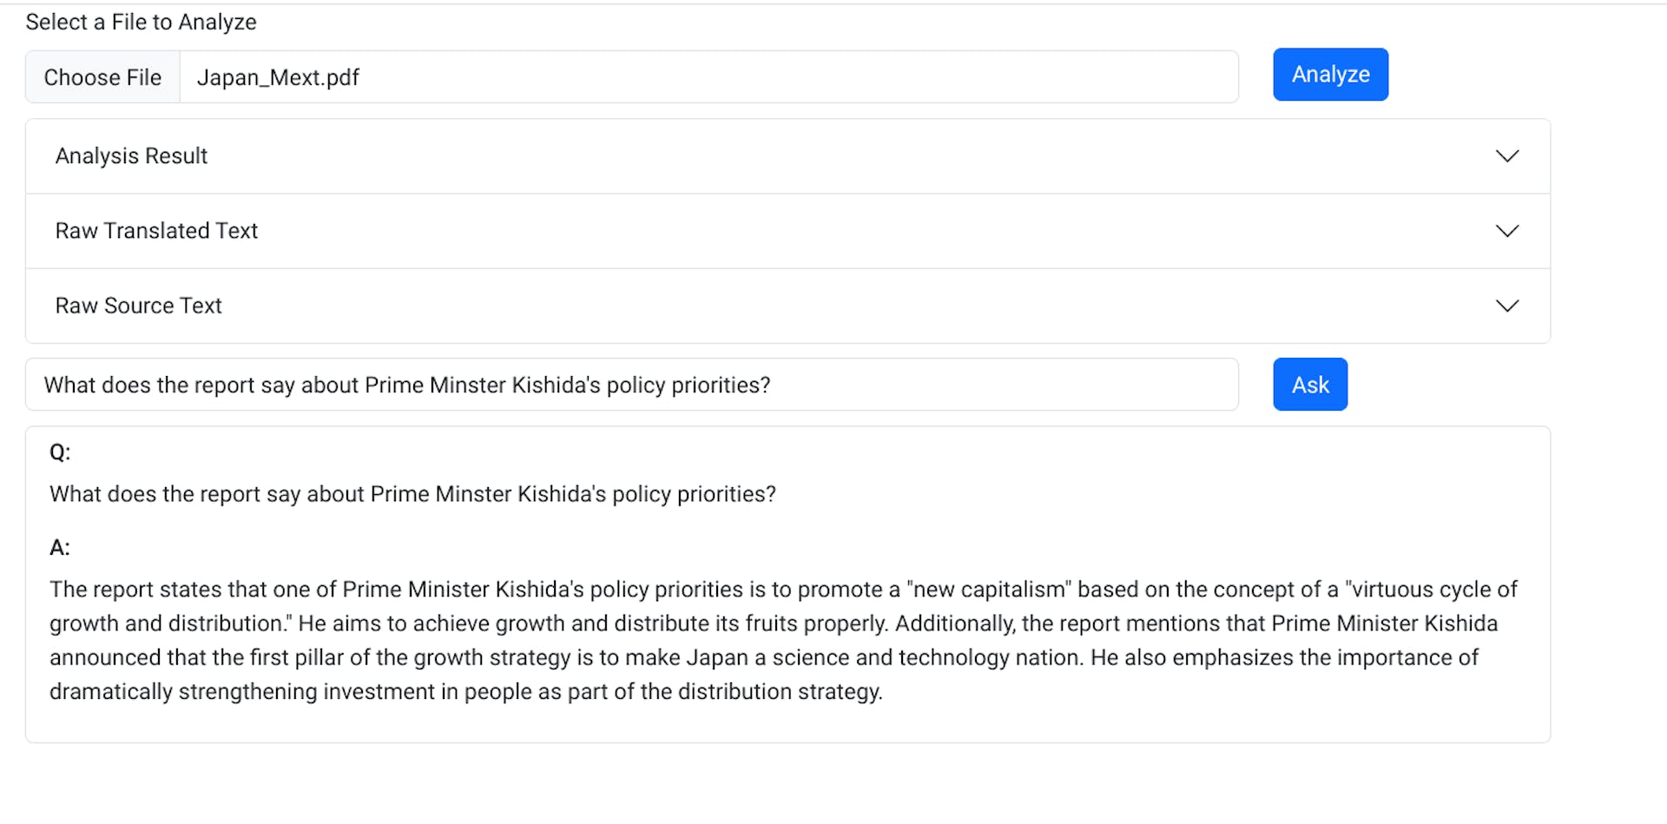The height and width of the screenshot is (824, 1667).
Task: Expand the Raw Source Text chevron arrow
Action: [1506, 306]
